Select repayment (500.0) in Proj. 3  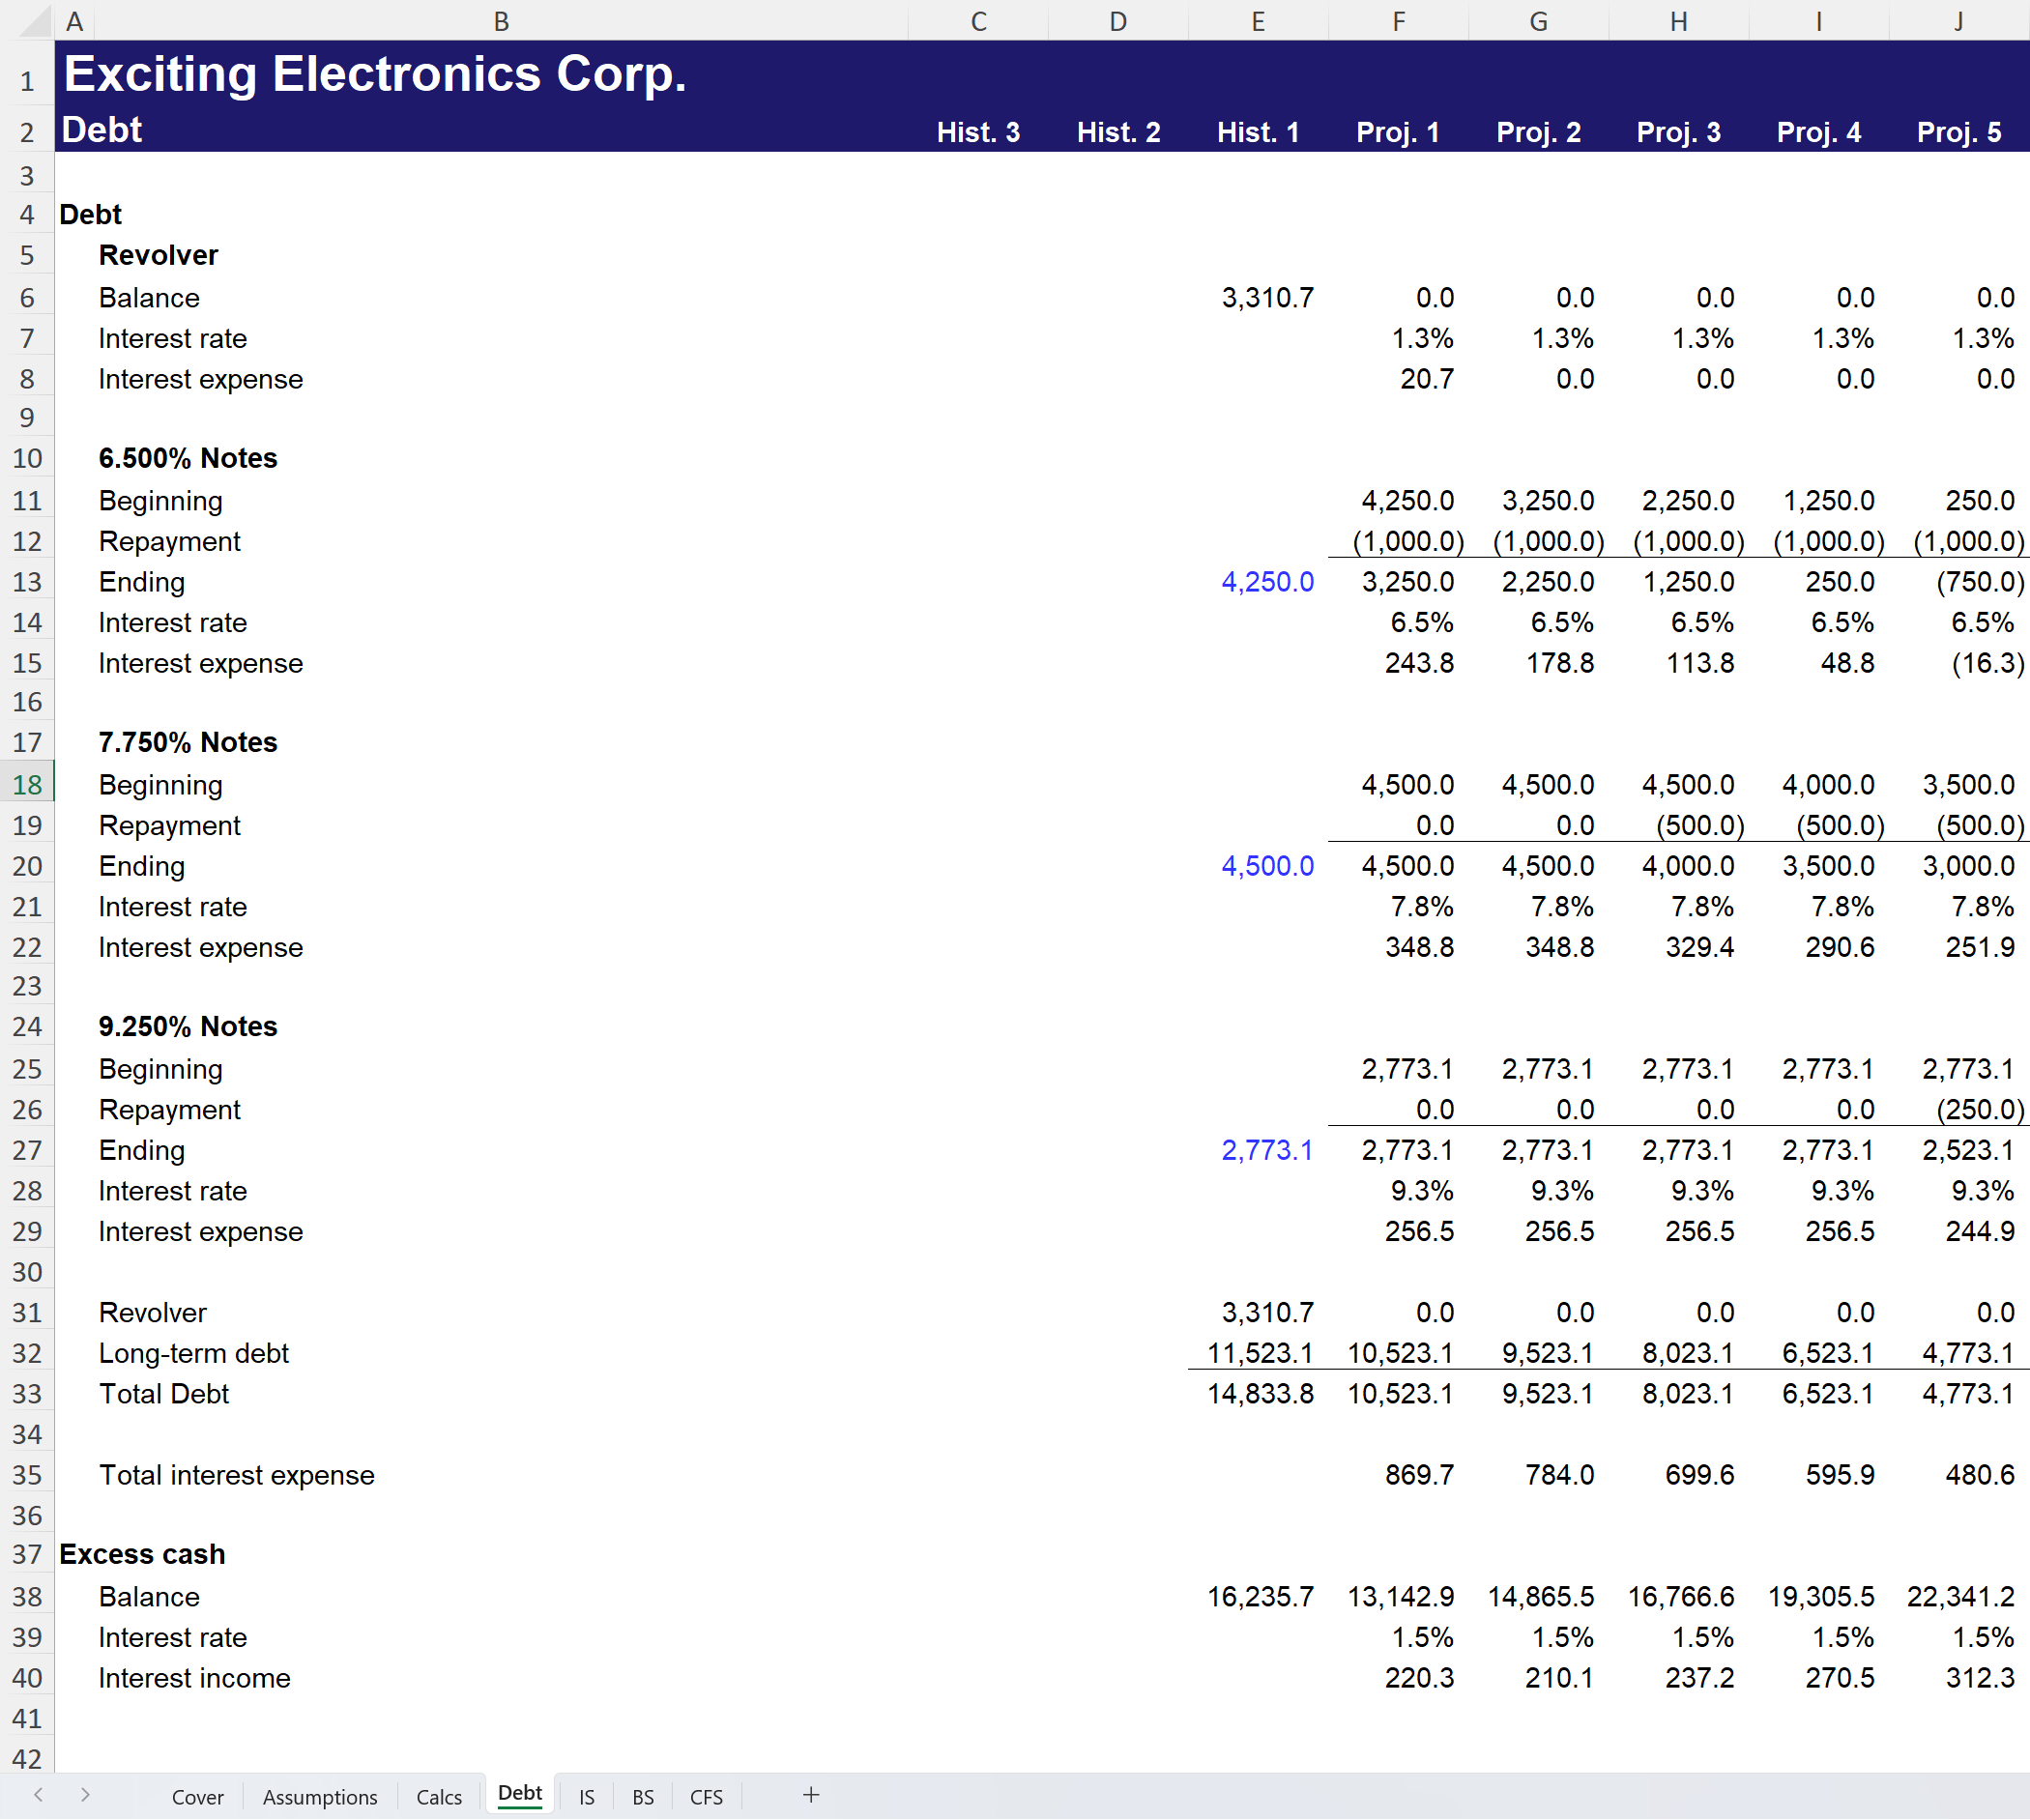tap(1700, 826)
